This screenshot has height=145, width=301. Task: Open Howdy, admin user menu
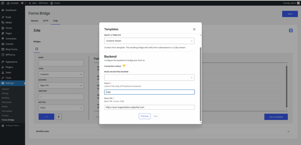pyautogui.click(x=291, y=3)
